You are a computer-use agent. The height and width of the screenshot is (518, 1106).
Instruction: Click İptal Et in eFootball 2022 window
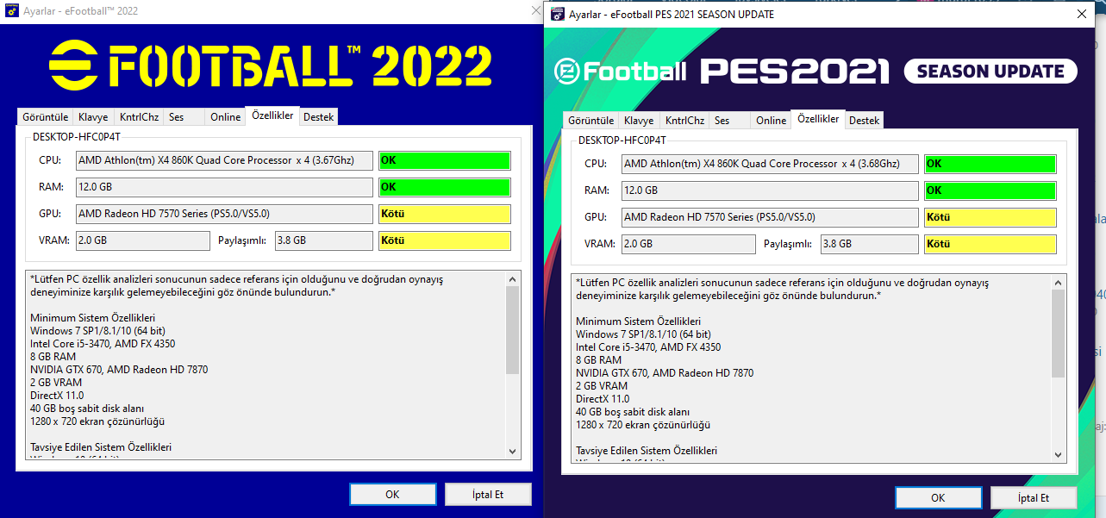488,495
